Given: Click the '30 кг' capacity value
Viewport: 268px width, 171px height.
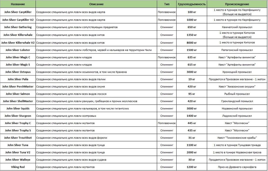Looking at the screenshot, I should [x=192, y=160].
